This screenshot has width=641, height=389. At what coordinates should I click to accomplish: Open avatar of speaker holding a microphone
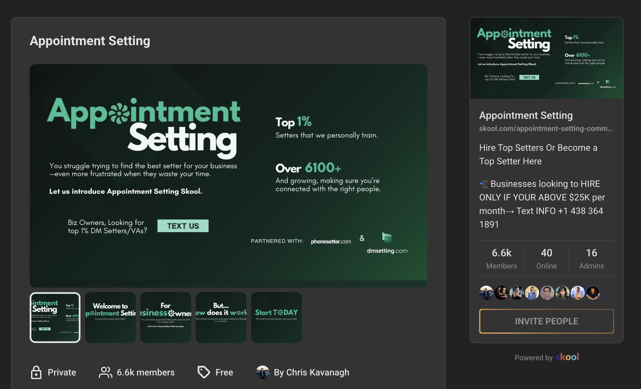pos(578,293)
